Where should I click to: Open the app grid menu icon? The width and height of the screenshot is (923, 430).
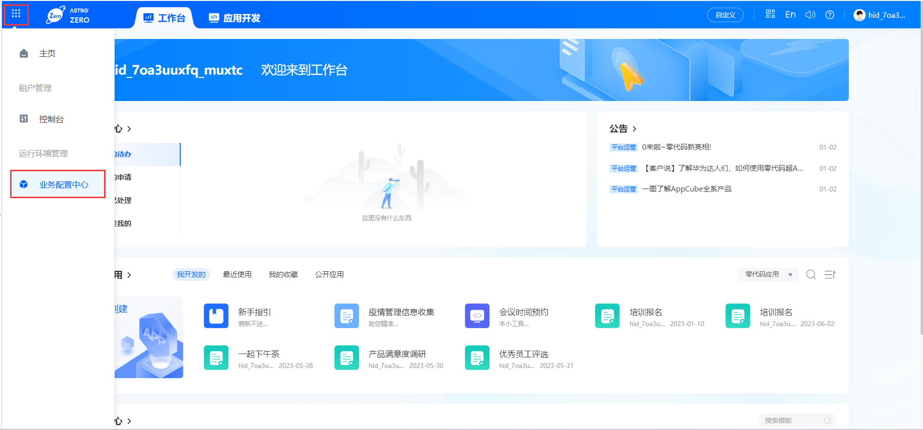16,14
